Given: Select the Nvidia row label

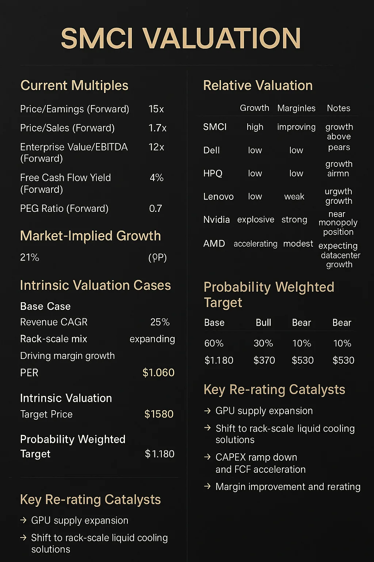Looking at the screenshot, I should [217, 220].
